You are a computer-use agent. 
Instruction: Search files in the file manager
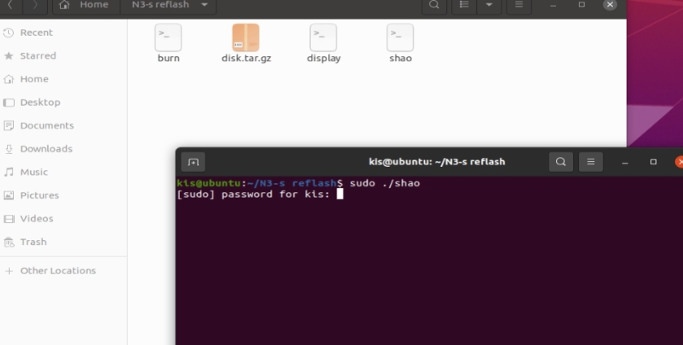click(435, 5)
